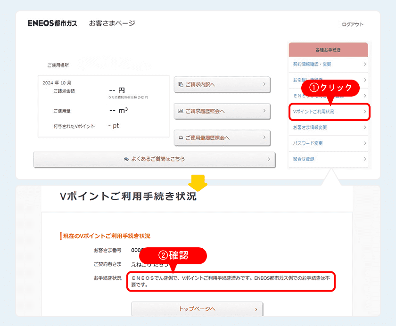The width and height of the screenshot is (396, 326).
Task: Click the ご使用場所 label
Action: click(58, 65)
